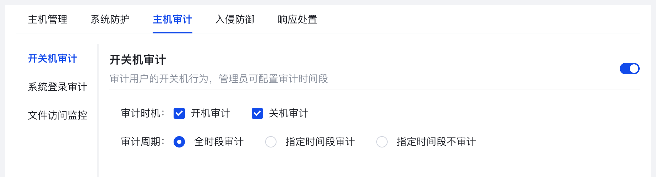Choose the 指定时间段审计 radio option
The height and width of the screenshot is (177, 656).
(271, 142)
